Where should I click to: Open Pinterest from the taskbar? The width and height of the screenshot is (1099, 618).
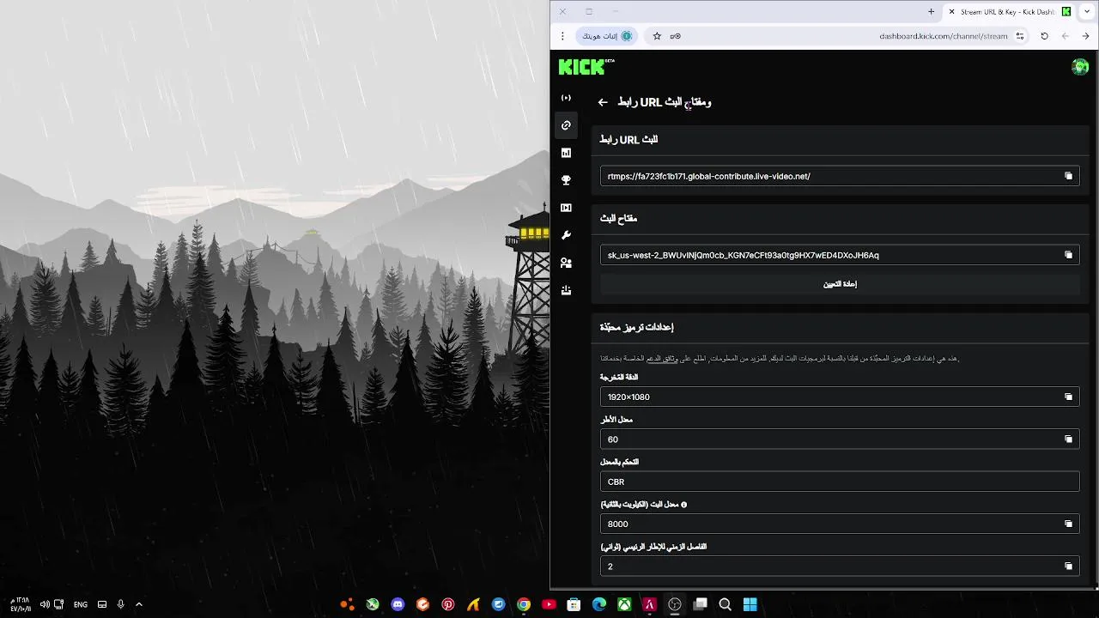[x=448, y=604]
